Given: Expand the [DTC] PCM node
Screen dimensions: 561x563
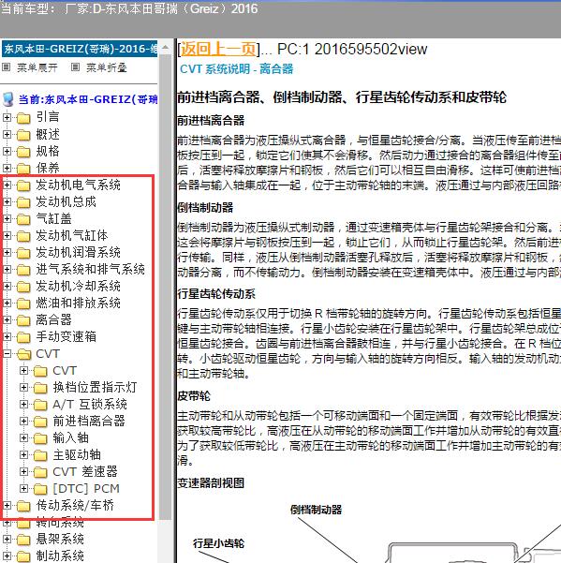Looking at the screenshot, I should [23, 489].
